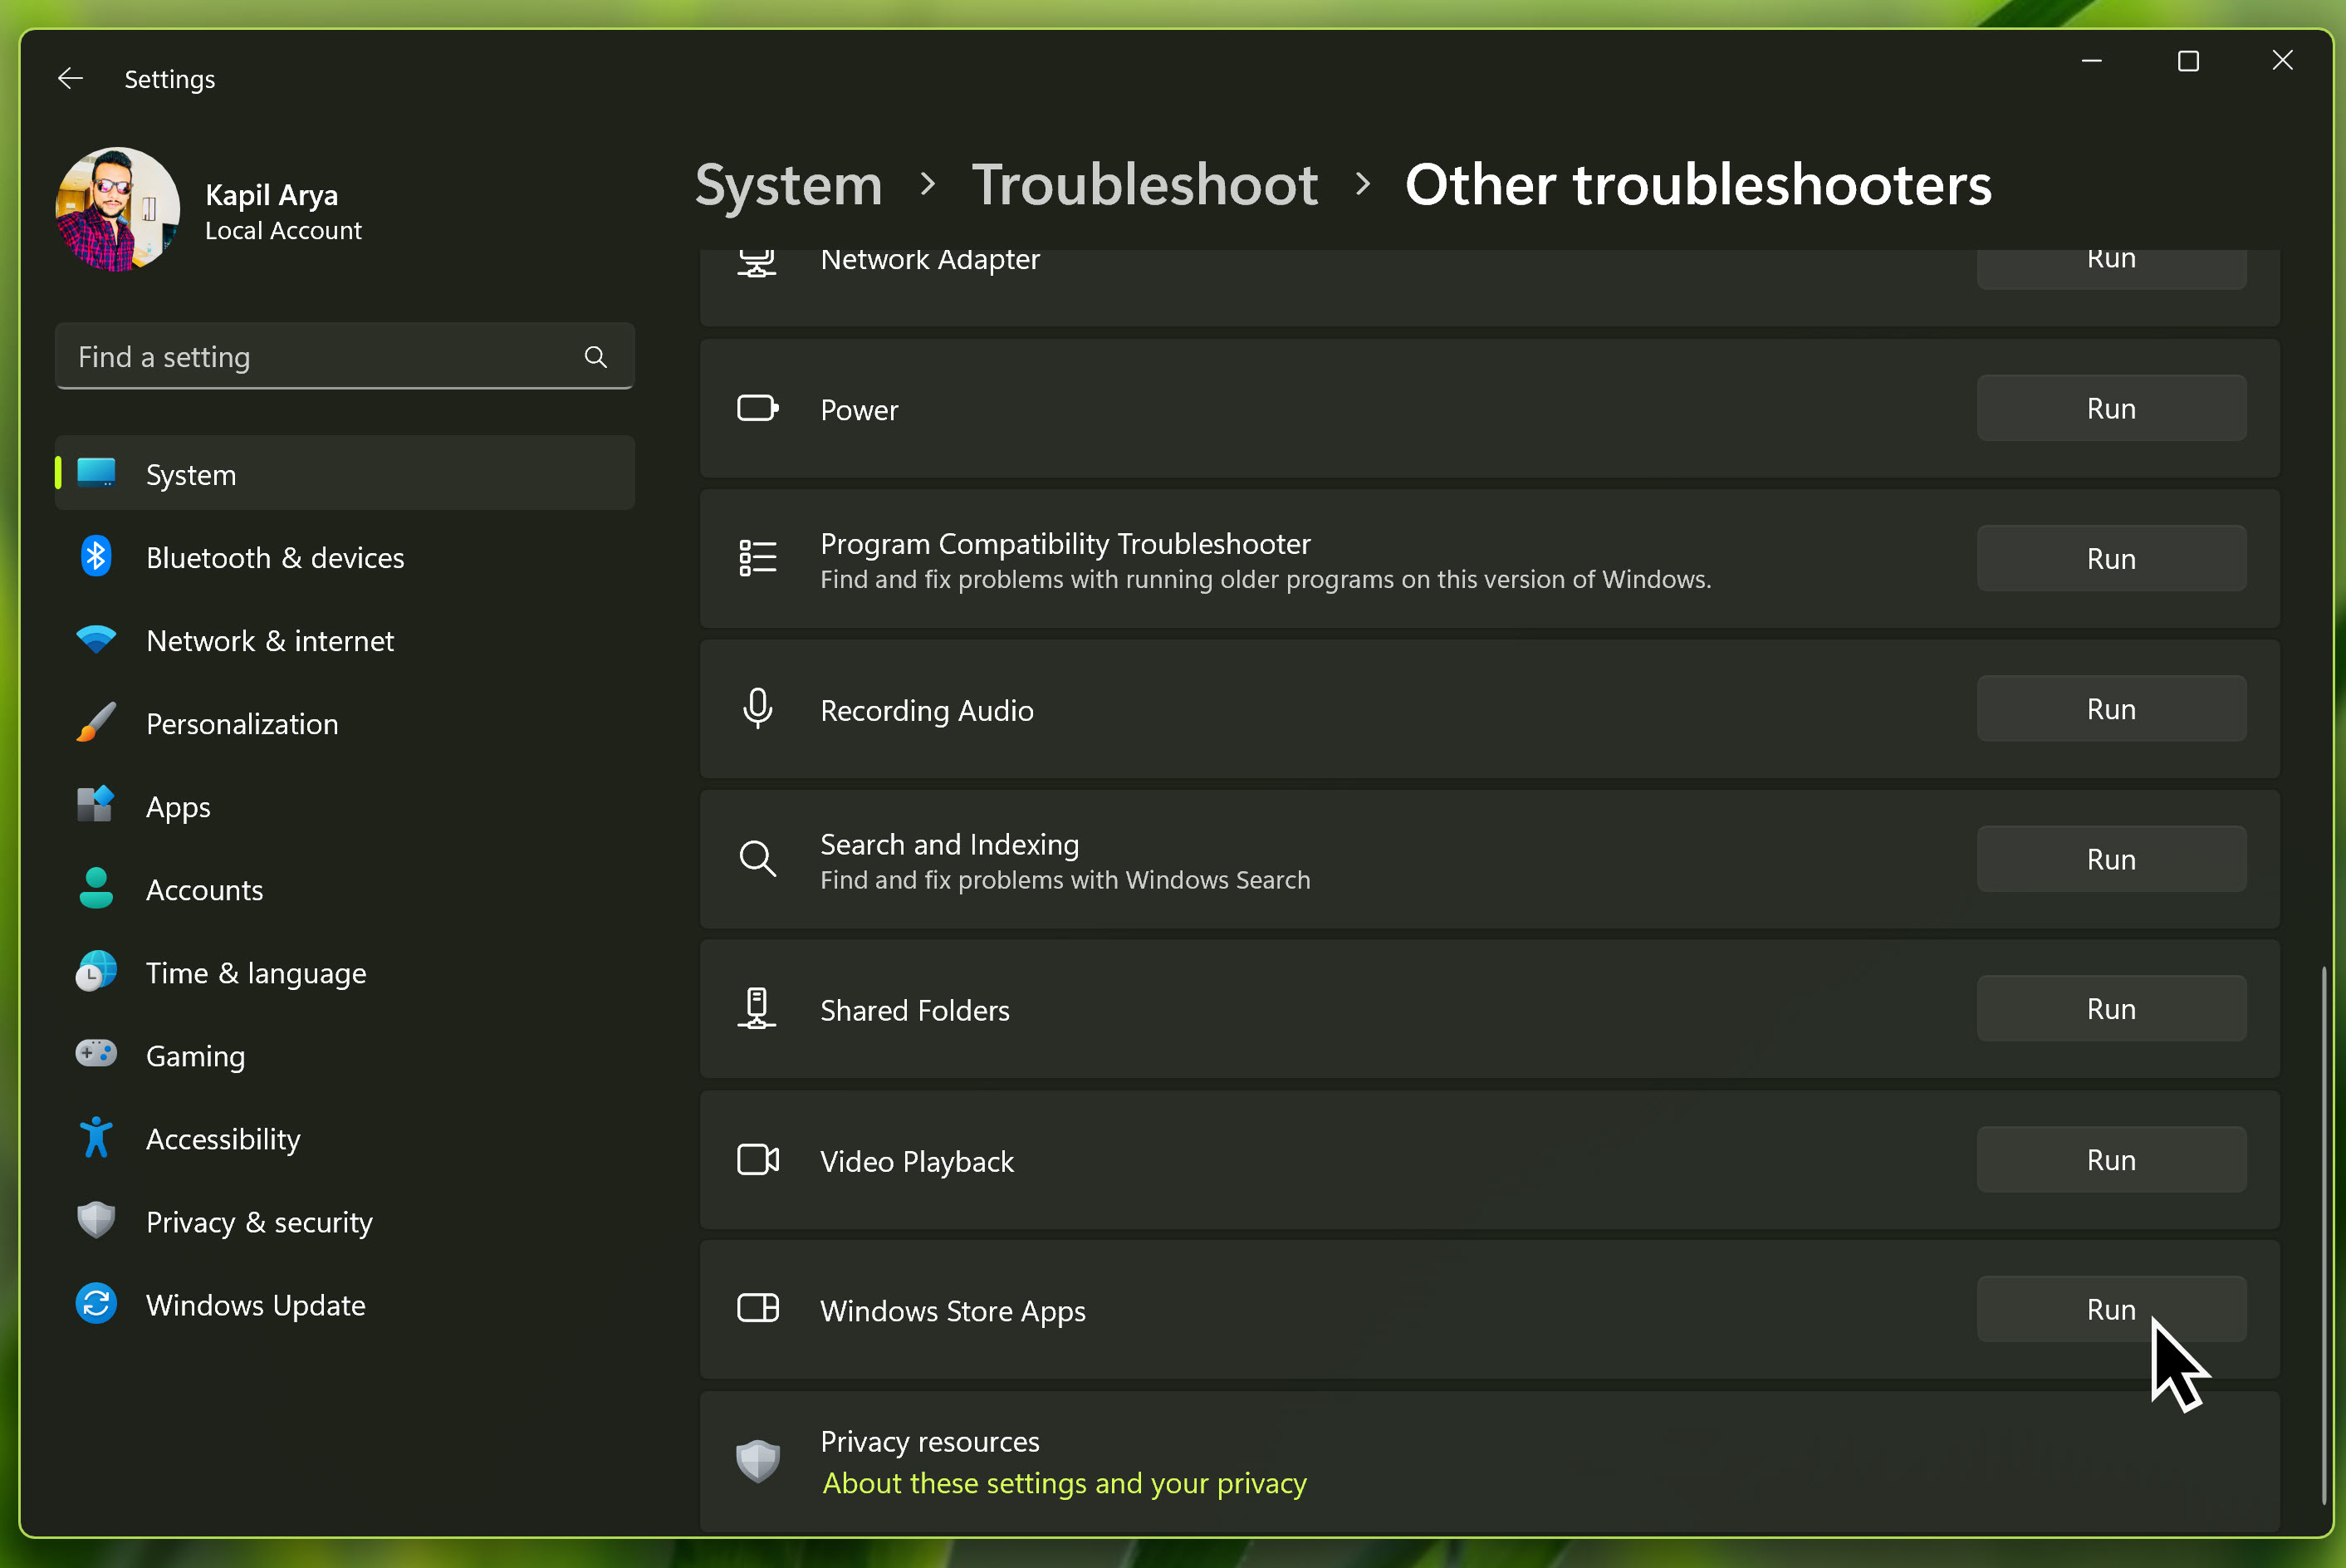Click the back arrow icon

point(70,78)
